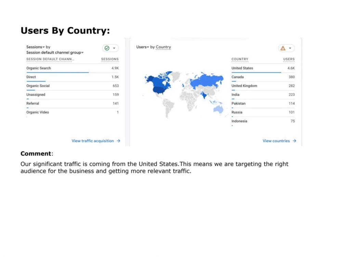Screen dimensions: 342x257
Task: Open dropdown arrow beside warning triangle
Action: (x=290, y=48)
